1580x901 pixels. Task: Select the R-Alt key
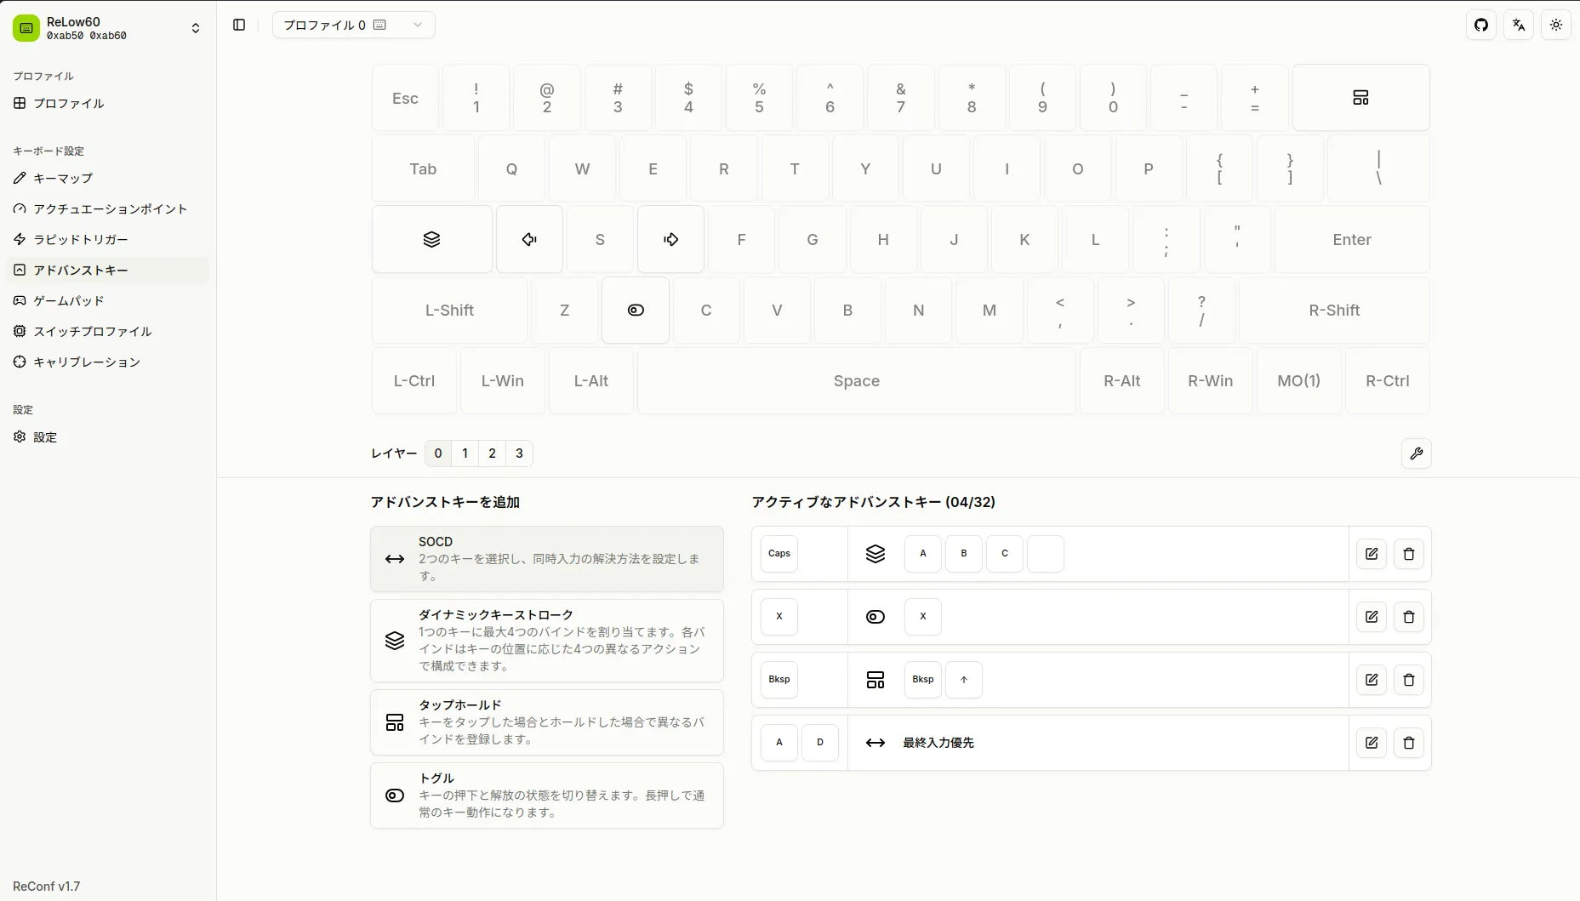pos(1122,380)
